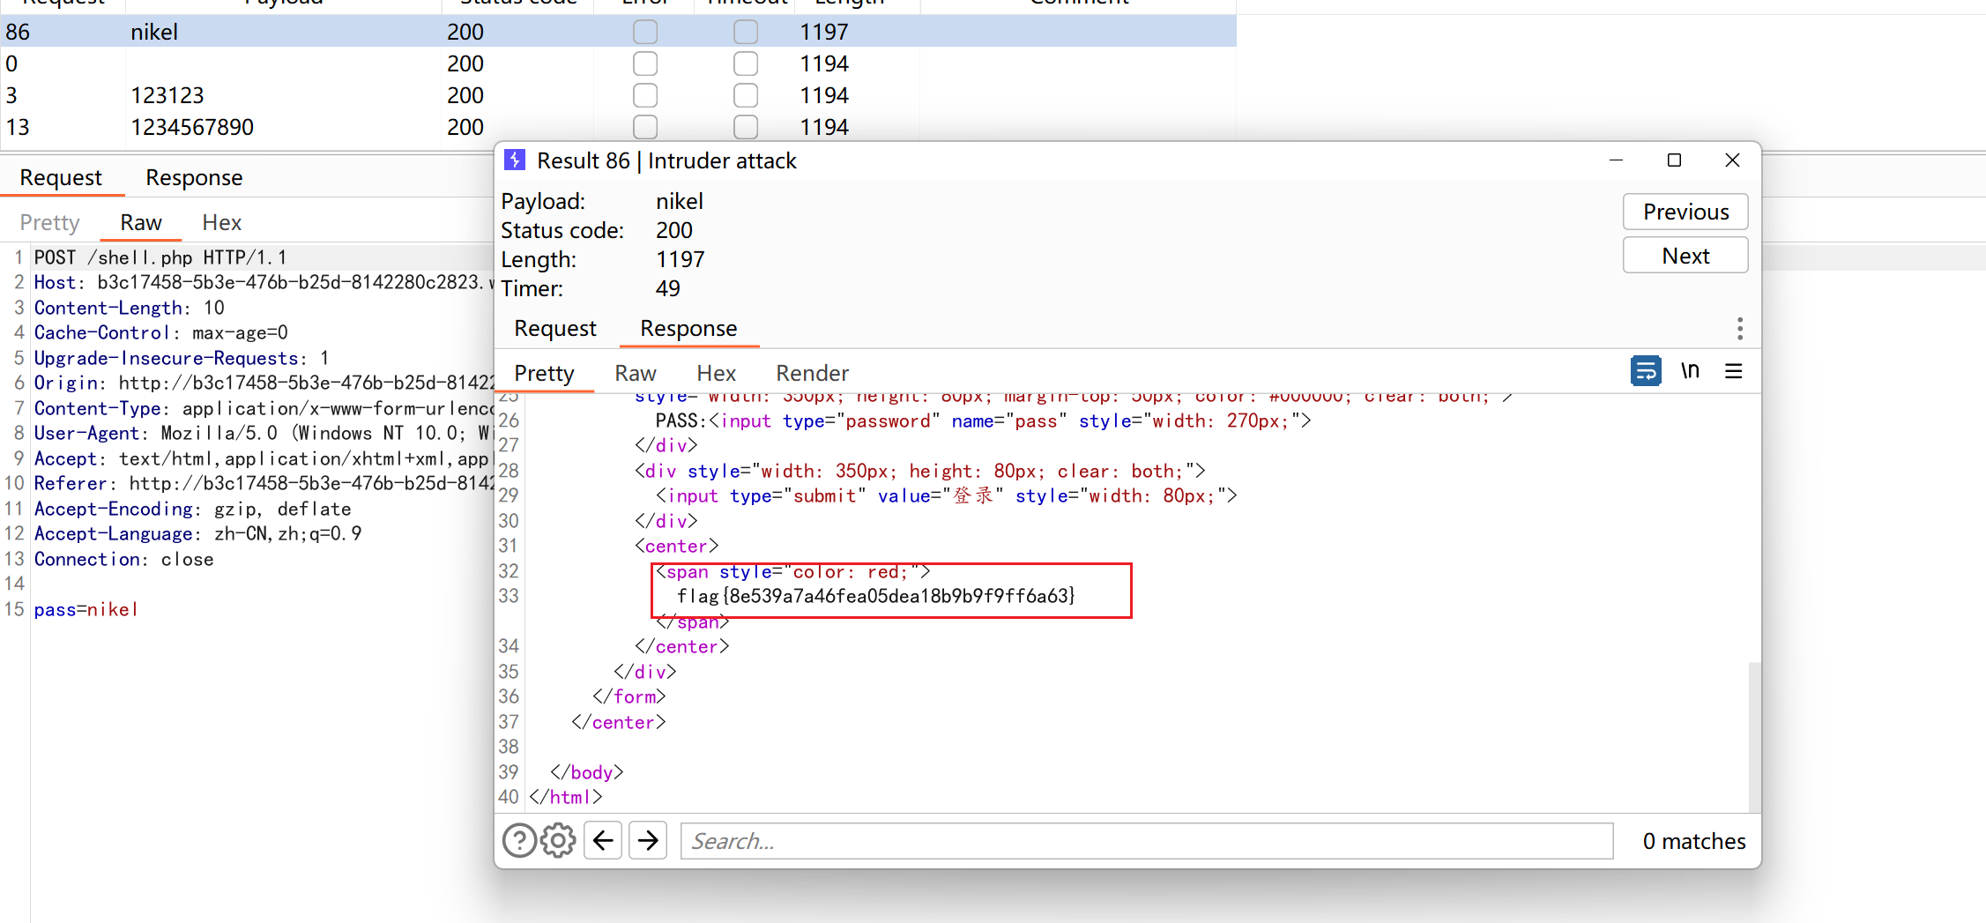Screen dimensions: 1986x923
Task: Open search help question mark icon
Action: [x=519, y=840]
